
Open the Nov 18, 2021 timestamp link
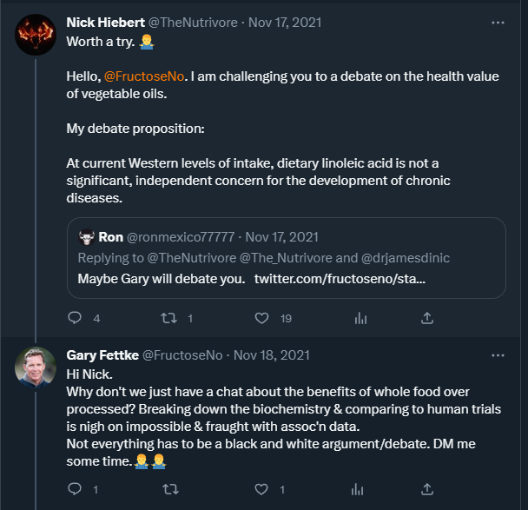point(272,355)
